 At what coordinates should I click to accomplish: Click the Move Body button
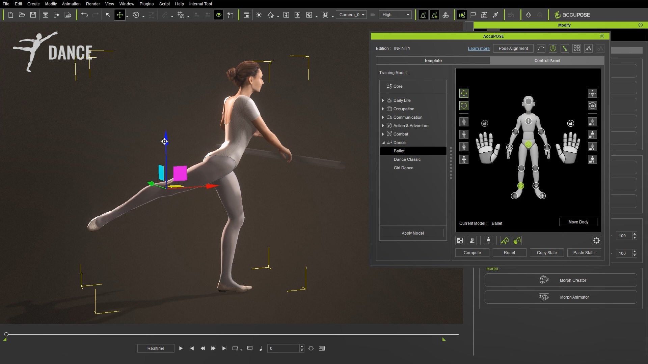[578, 222]
